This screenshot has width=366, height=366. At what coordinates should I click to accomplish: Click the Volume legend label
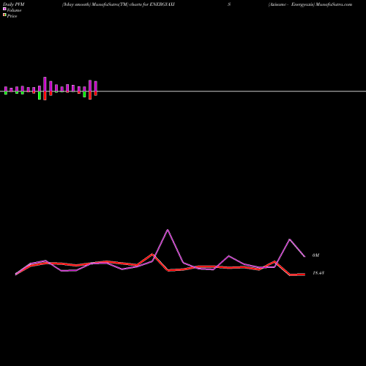tap(14, 10)
